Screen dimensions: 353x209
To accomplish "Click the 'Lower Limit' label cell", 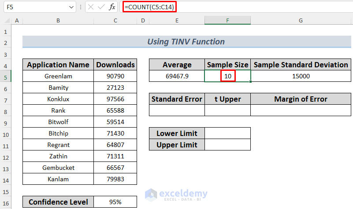I will 177,133.
